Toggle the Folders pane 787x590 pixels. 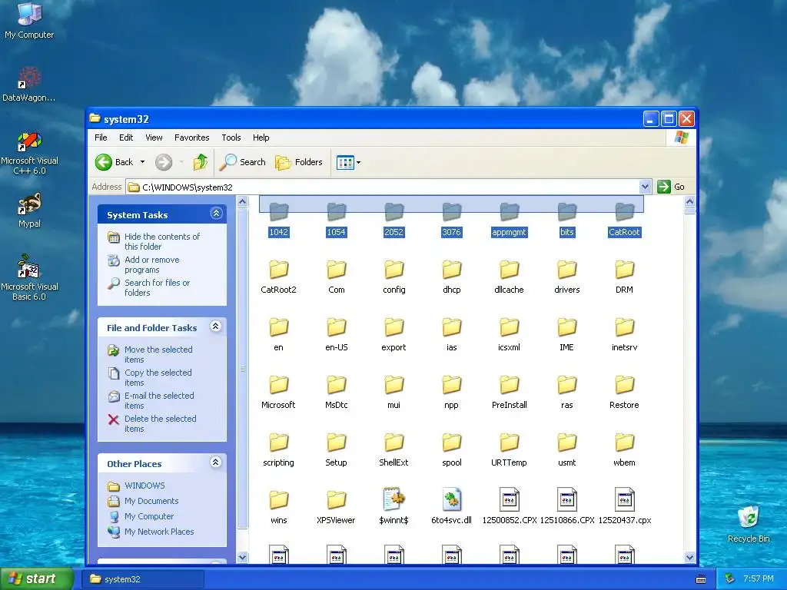[299, 162]
